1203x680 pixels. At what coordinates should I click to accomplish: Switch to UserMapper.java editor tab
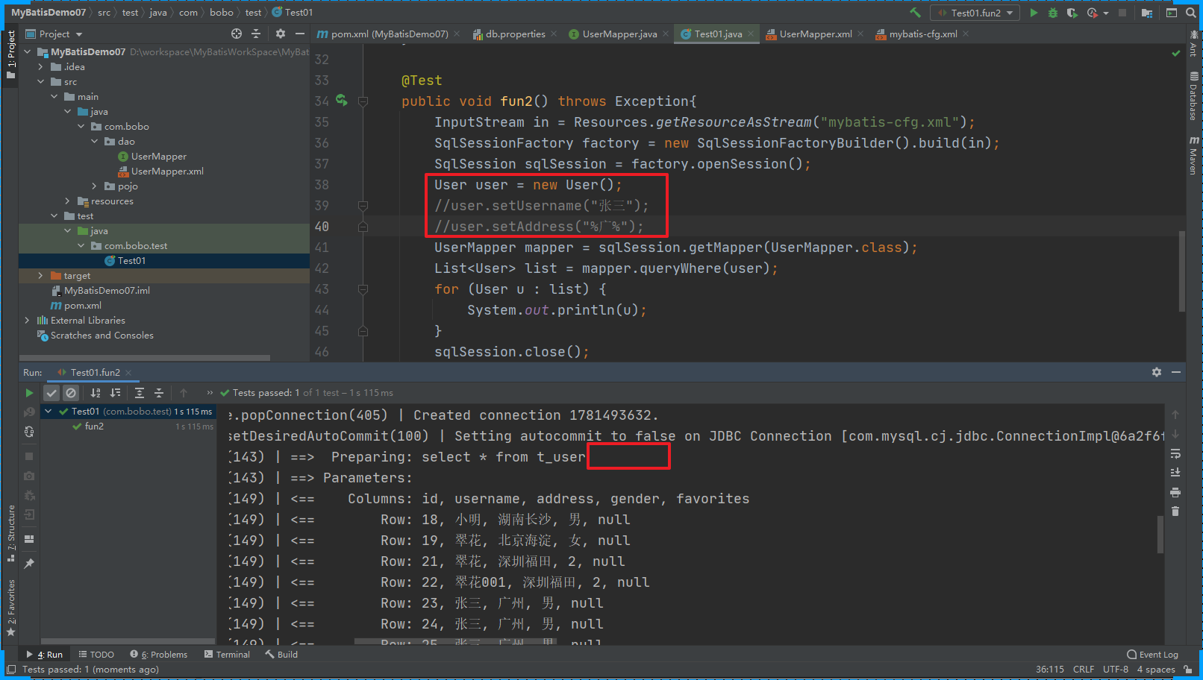(619, 34)
